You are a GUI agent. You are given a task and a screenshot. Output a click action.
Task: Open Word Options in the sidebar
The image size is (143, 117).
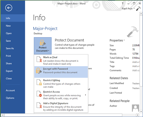coord(13,98)
